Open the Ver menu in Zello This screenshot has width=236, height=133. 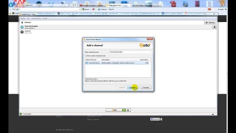[x=28, y=18]
